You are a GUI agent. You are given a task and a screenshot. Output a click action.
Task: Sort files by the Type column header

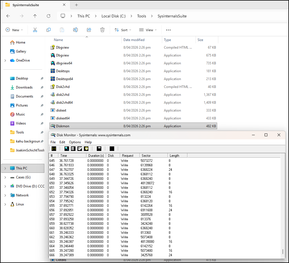point(179,40)
